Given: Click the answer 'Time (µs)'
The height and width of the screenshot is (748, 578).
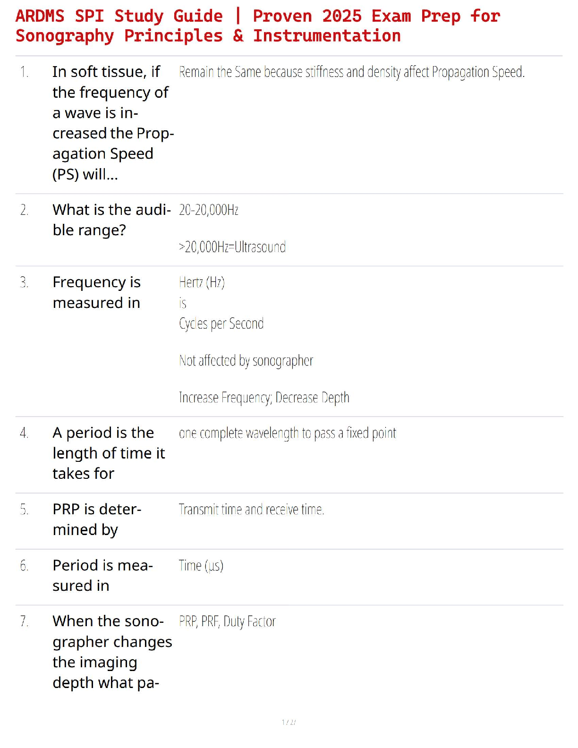Looking at the screenshot, I should click(201, 566).
